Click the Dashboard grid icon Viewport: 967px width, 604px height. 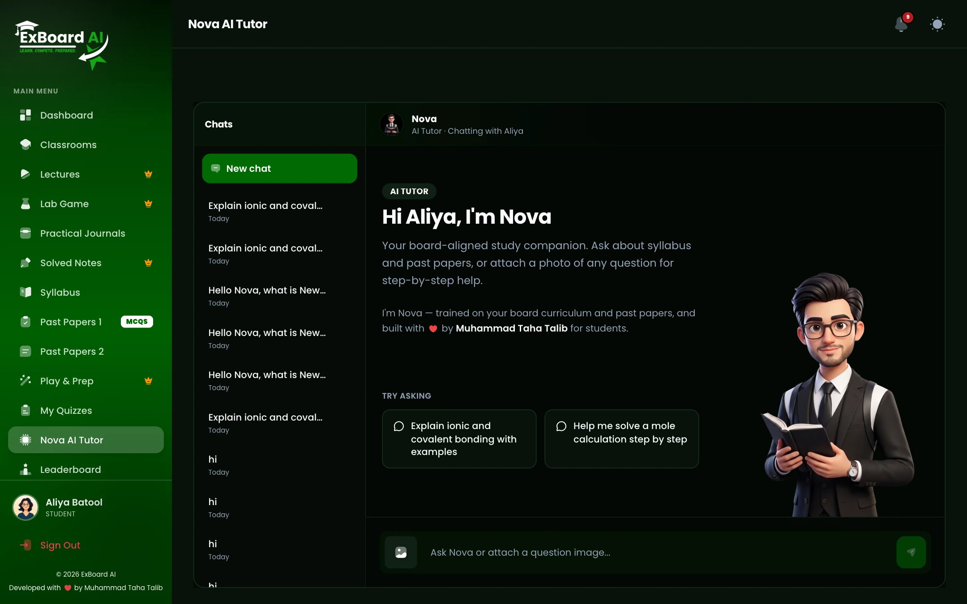pos(26,115)
